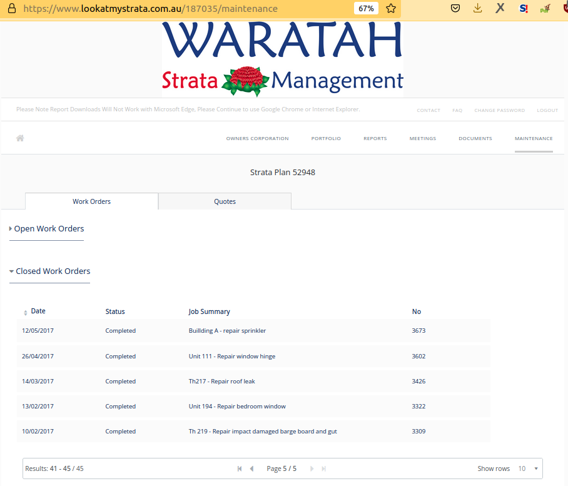Click the date 14/03/2017
The image size is (568, 486).
click(38, 381)
